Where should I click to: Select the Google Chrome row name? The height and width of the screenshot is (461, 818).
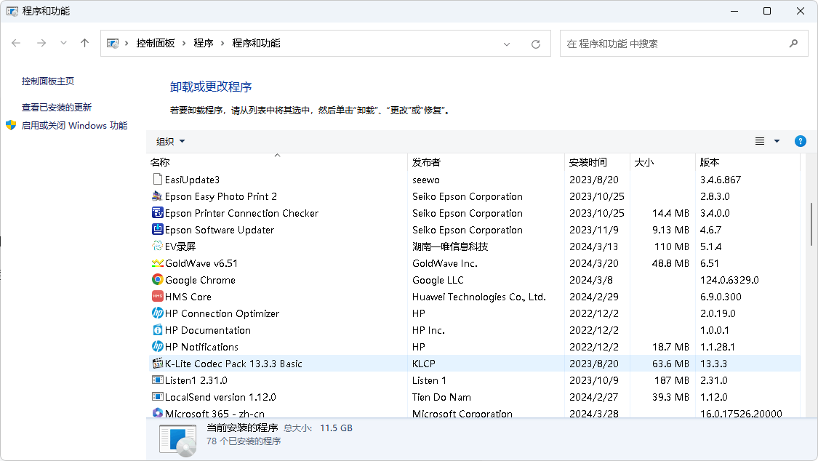point(201,280)
